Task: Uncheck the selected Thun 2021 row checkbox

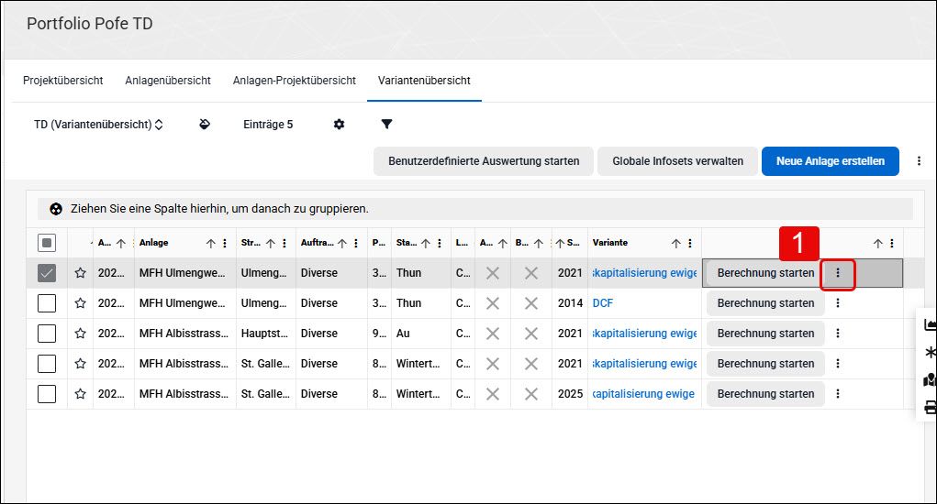Action: pos(47,273)
